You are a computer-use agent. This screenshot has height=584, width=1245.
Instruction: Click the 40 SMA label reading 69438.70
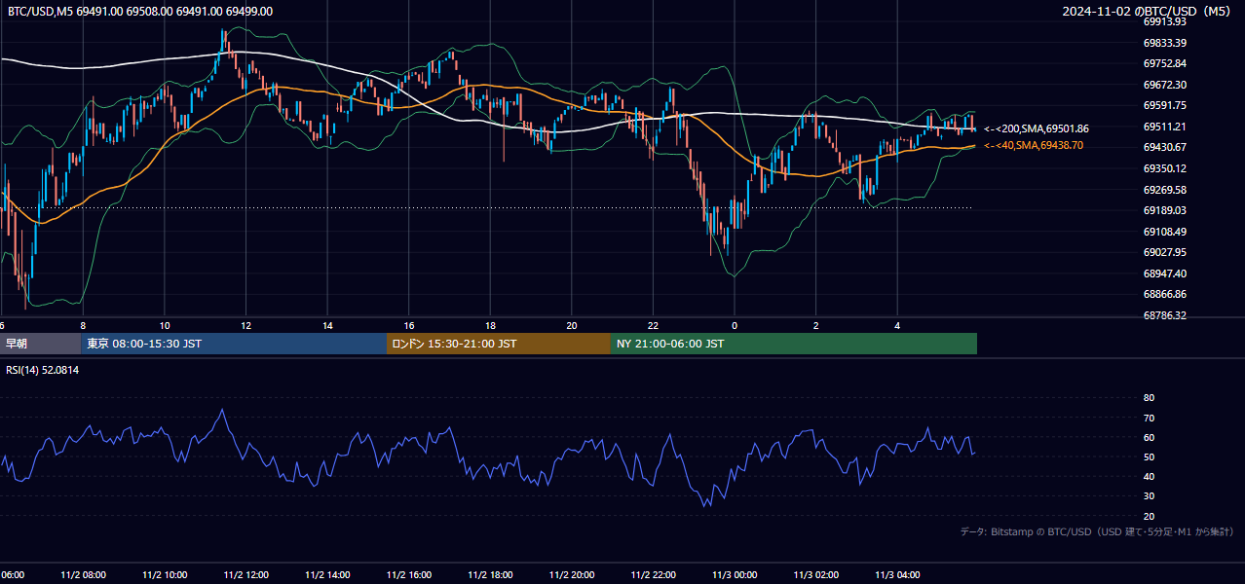pos(1034,145)
